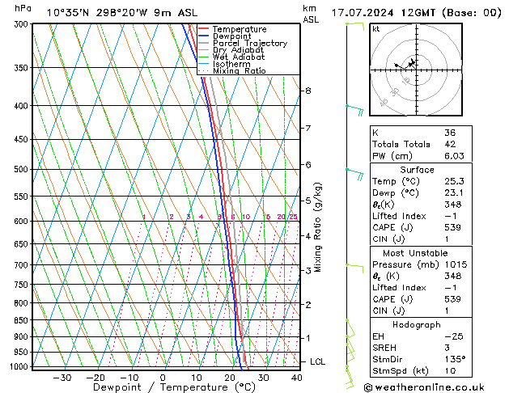The height and width of the screenshot is (393, 509).
Task: Click the green Wet Adiabat legend entry
Action: pos(237,57)
